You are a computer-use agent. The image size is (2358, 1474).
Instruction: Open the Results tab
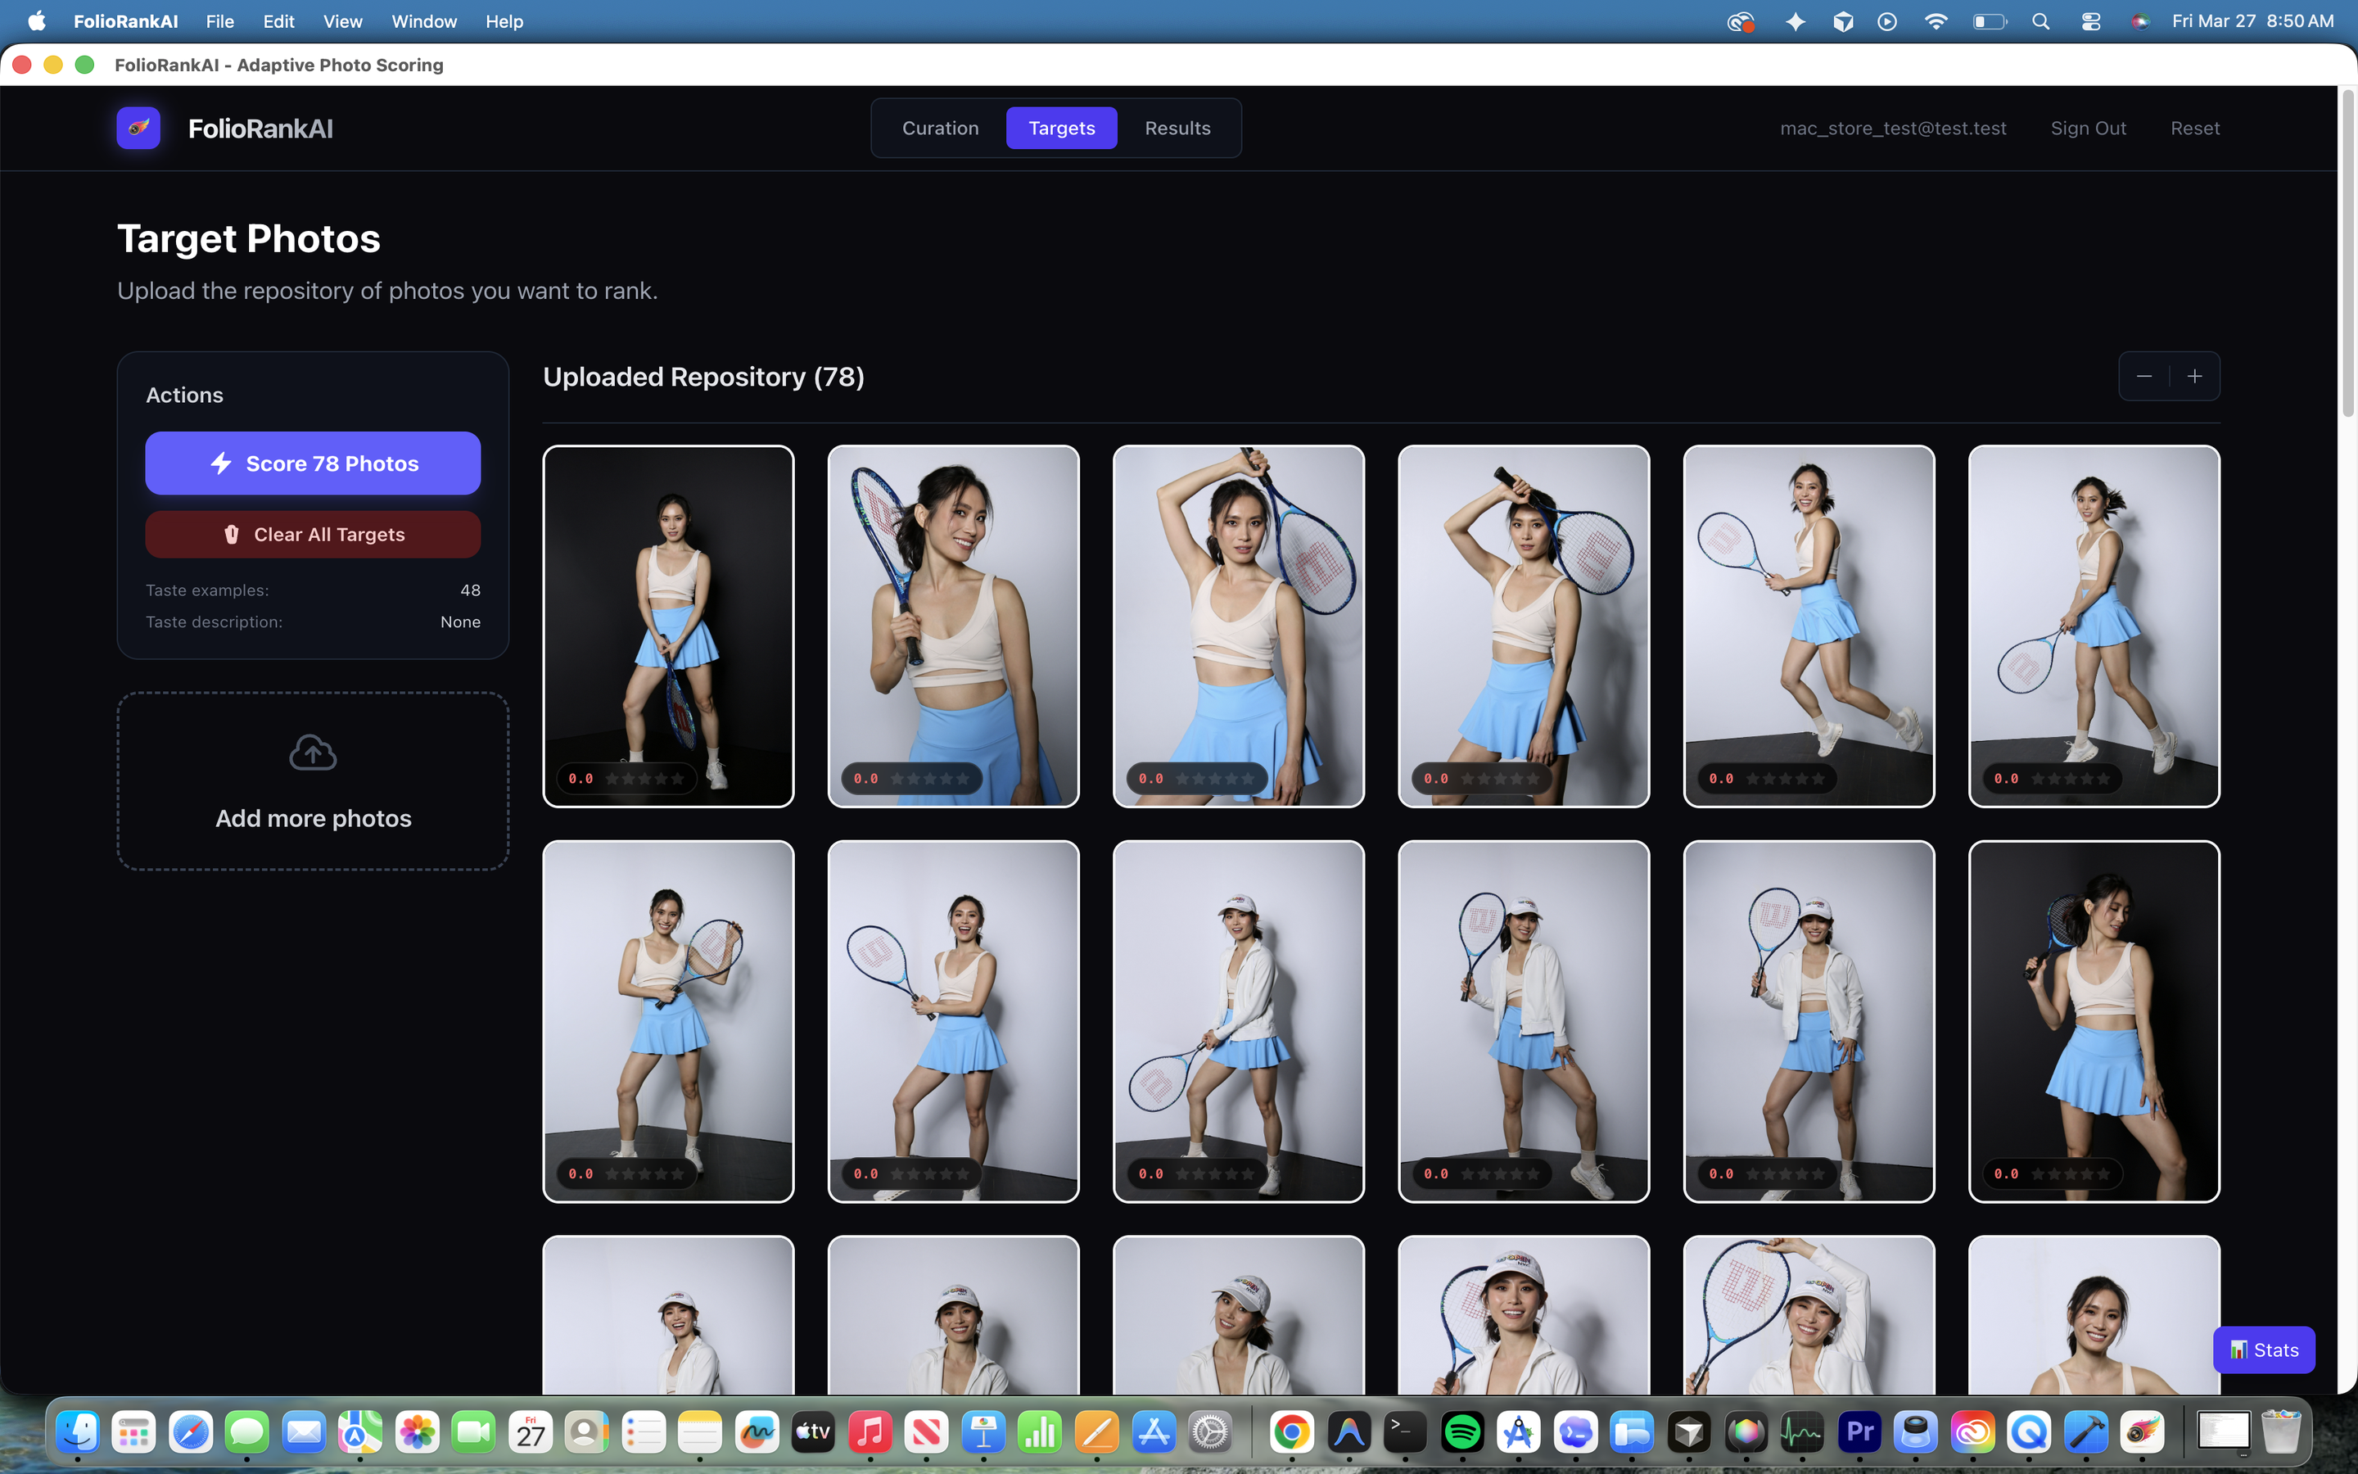click(x=1177, y=128)
